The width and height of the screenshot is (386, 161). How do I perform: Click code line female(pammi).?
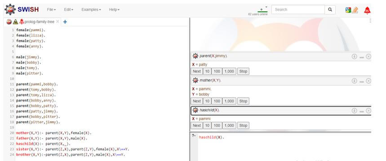point(31,30)
